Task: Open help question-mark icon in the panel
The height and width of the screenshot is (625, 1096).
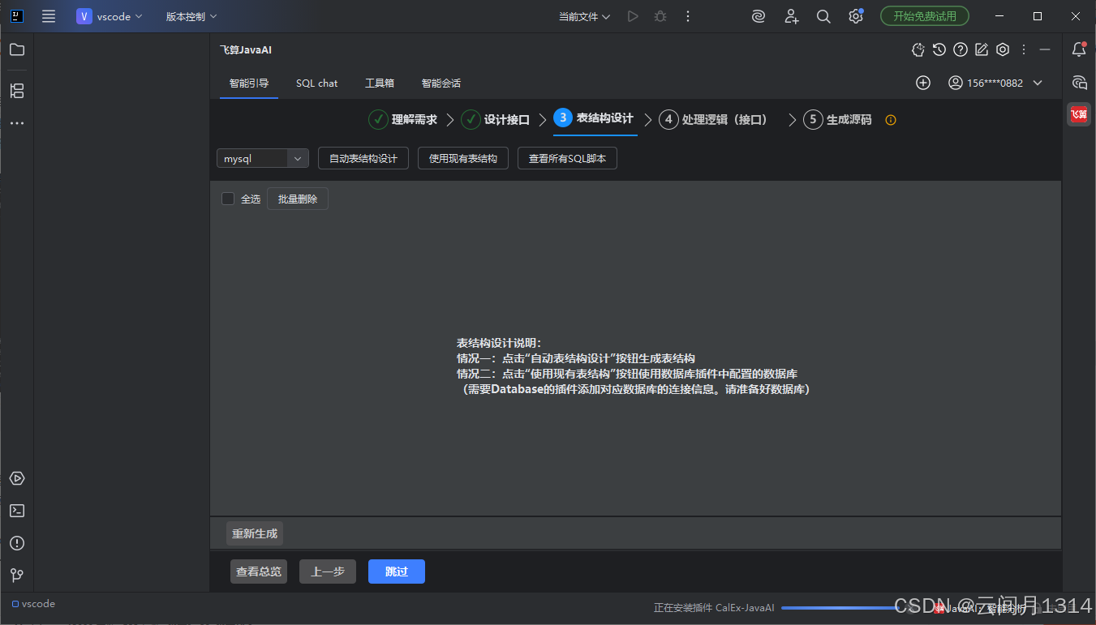Action: click(961, 49)
